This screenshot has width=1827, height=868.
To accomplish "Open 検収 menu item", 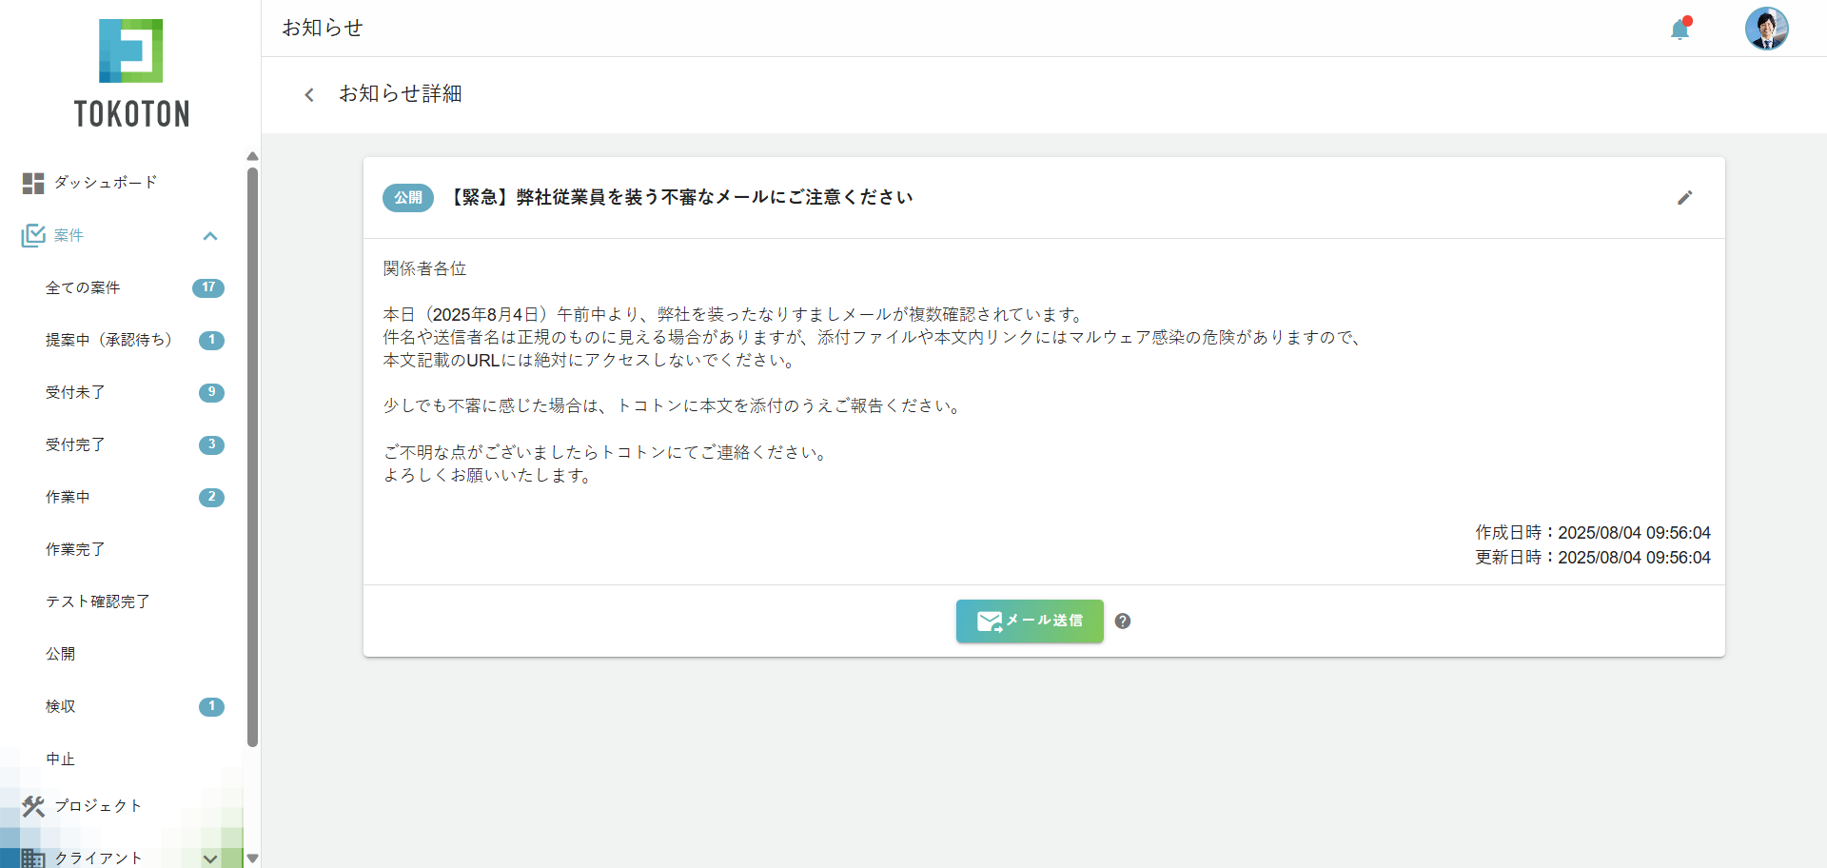I will coord(61,706).
